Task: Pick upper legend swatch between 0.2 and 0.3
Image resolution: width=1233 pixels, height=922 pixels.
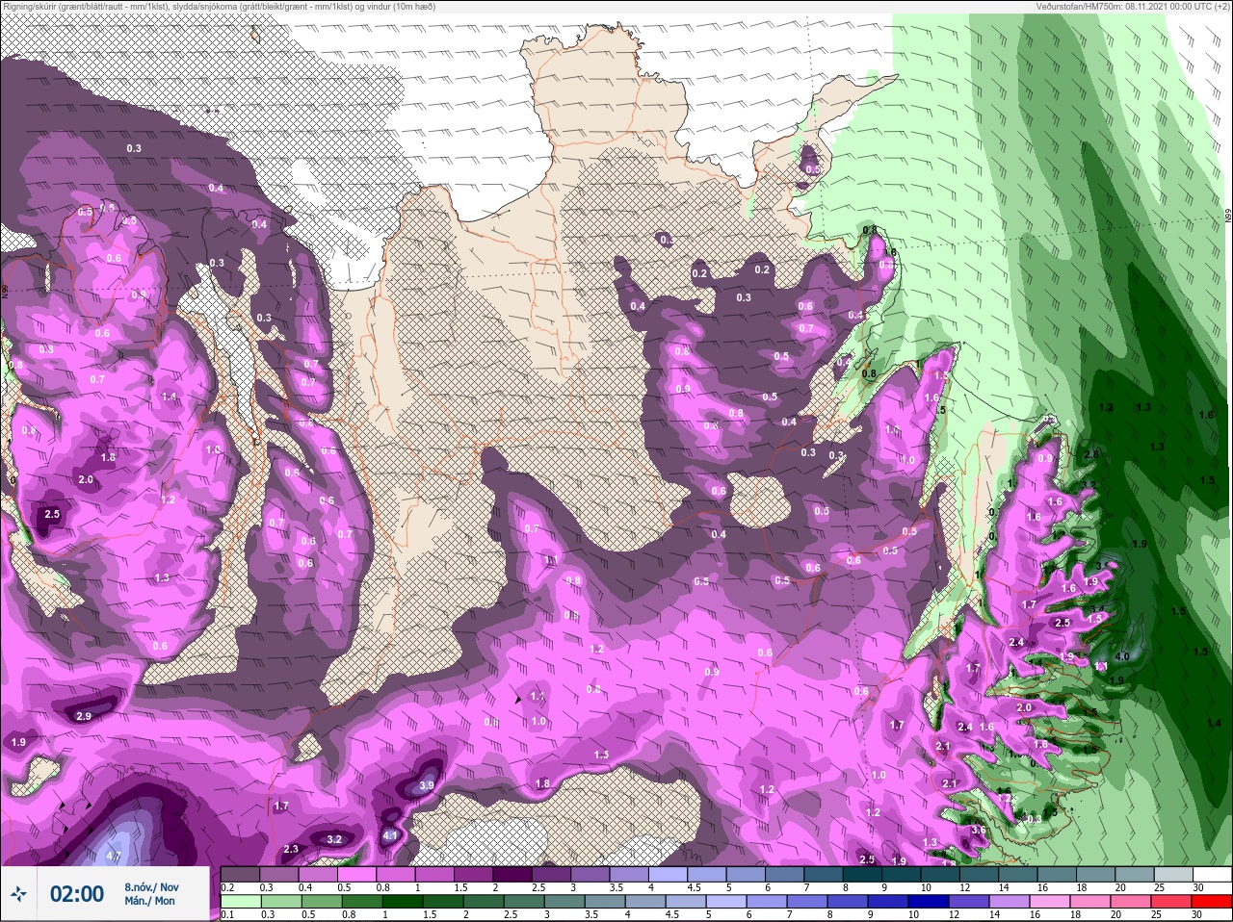Action: coord(241,874)
